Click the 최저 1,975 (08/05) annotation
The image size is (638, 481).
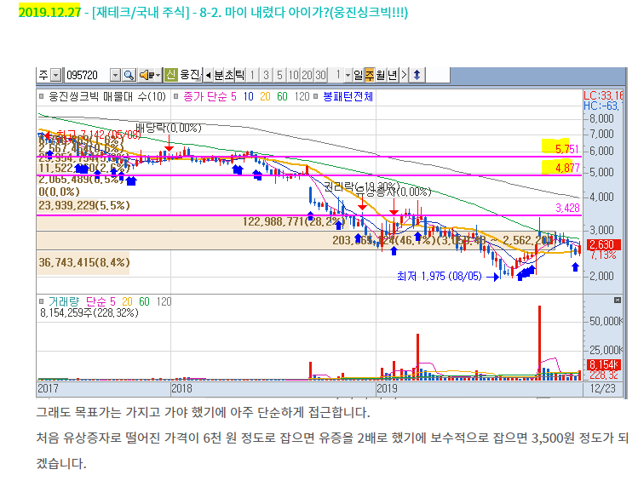440,277
